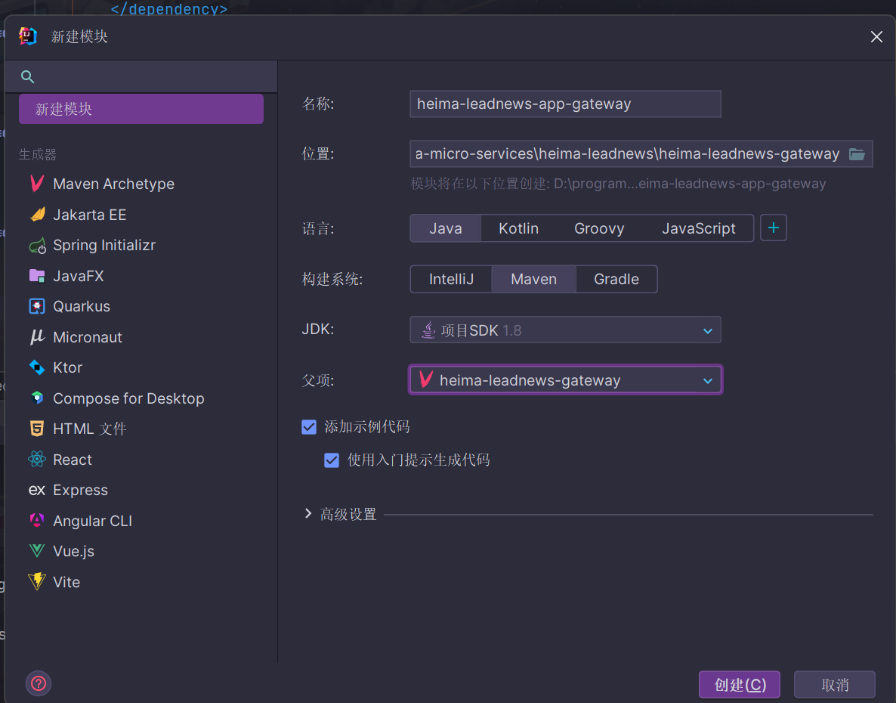The image size is (896, 703).
Task: Click the Vite lightning icon
Action: 36,582
